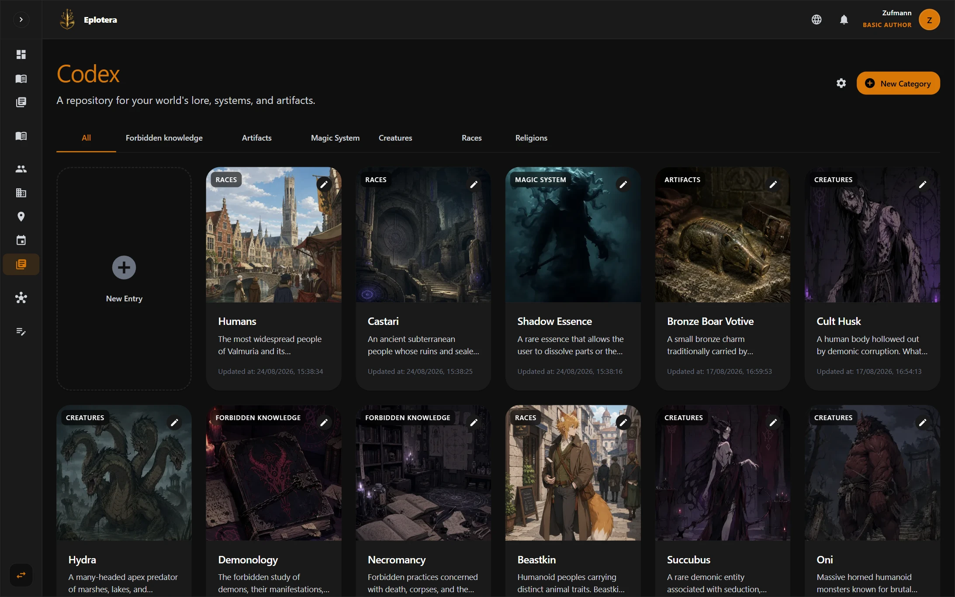Select the All tab
Image resolution: width=955 pixels, height=597 pixels.
(x=86, y=138)
